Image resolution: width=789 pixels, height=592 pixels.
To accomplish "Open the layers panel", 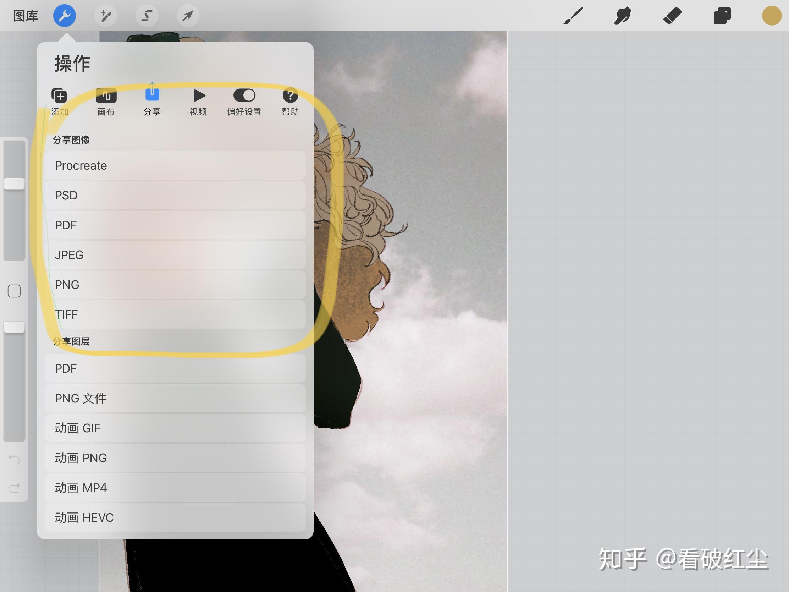I will pyautogui.click(x=722, y=16).
